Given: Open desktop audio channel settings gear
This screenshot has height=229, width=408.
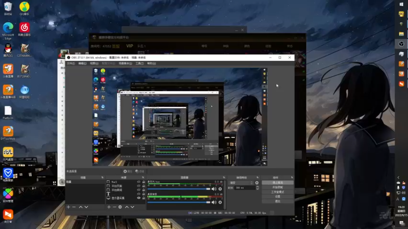Looking at the screenshot, I should 220,202.
